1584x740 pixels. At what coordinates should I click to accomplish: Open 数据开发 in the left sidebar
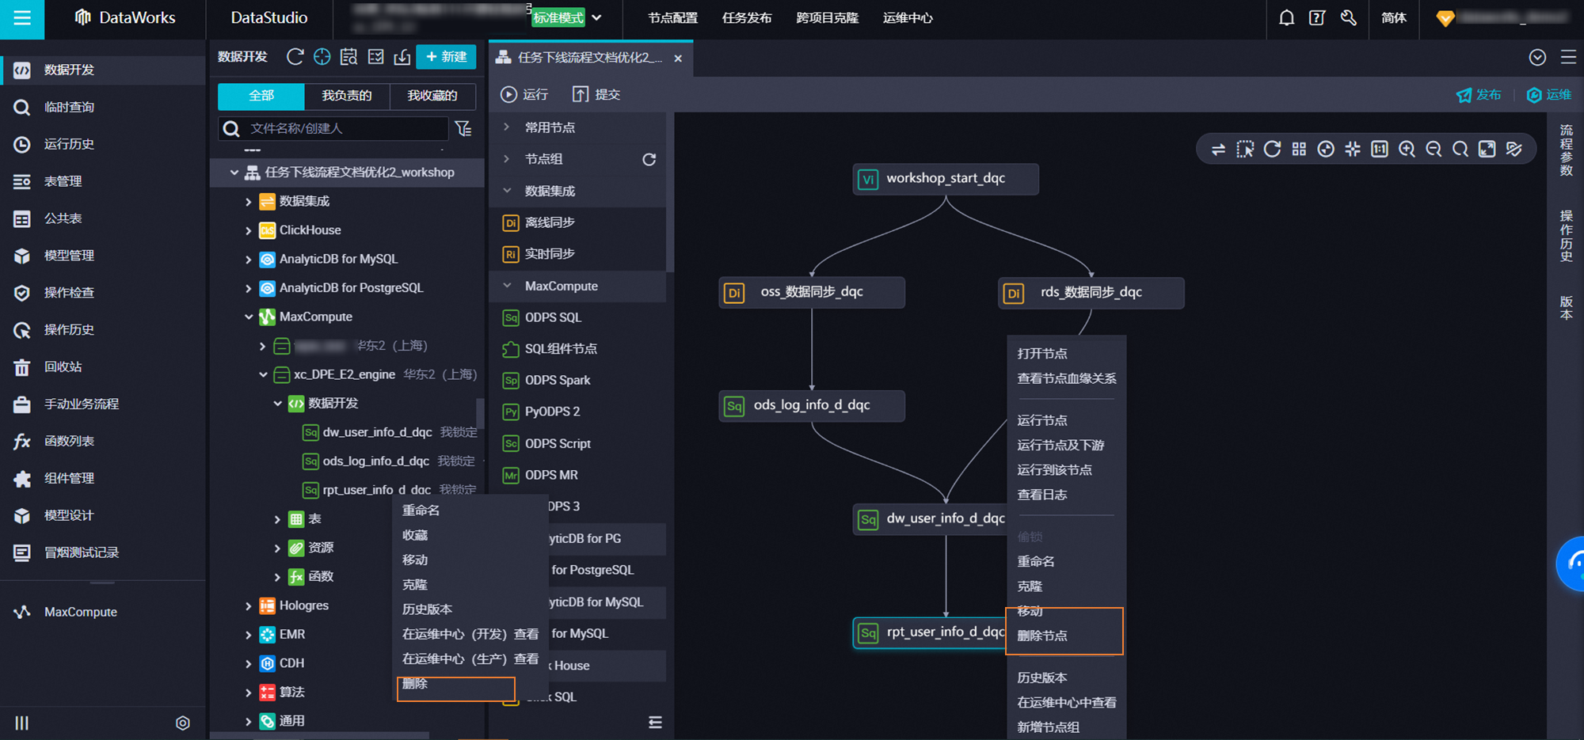(103, 70)
